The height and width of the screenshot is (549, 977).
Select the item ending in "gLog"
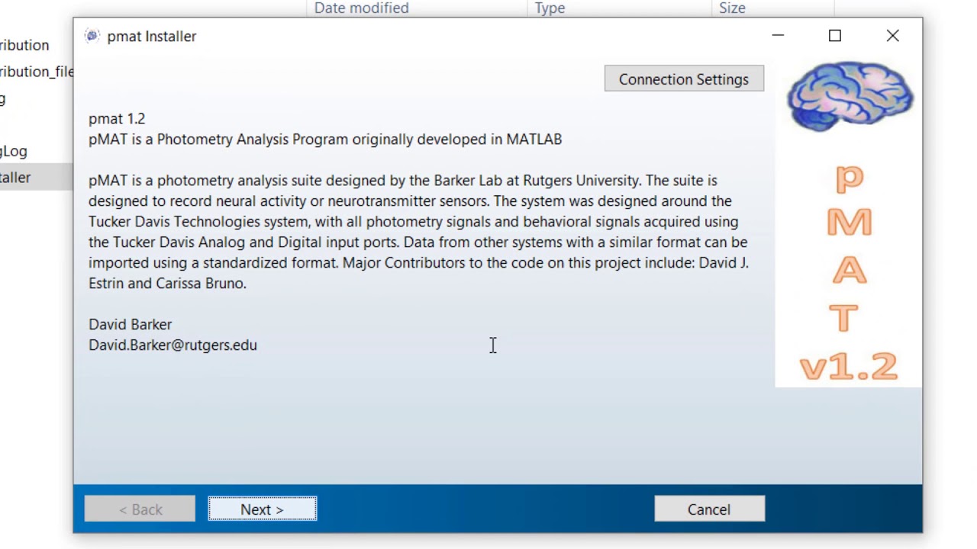click(x=14, y=151)
